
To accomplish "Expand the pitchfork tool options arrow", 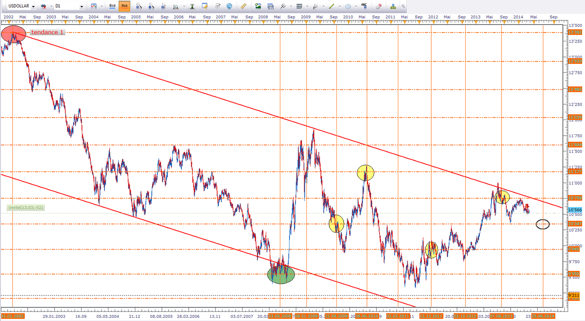I will click(x=290, y=6).
